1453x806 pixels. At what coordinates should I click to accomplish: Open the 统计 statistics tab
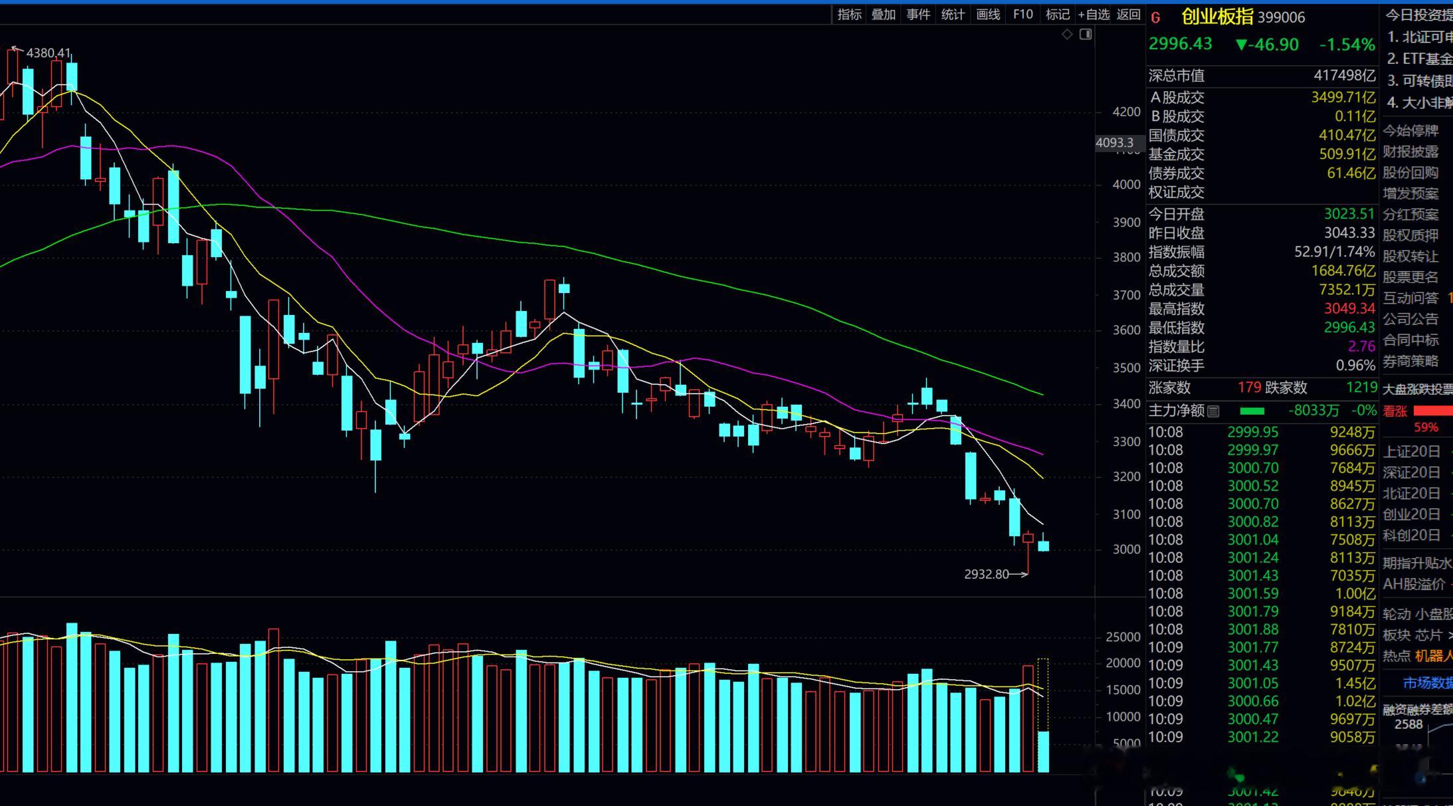click(x=953, y=15)
